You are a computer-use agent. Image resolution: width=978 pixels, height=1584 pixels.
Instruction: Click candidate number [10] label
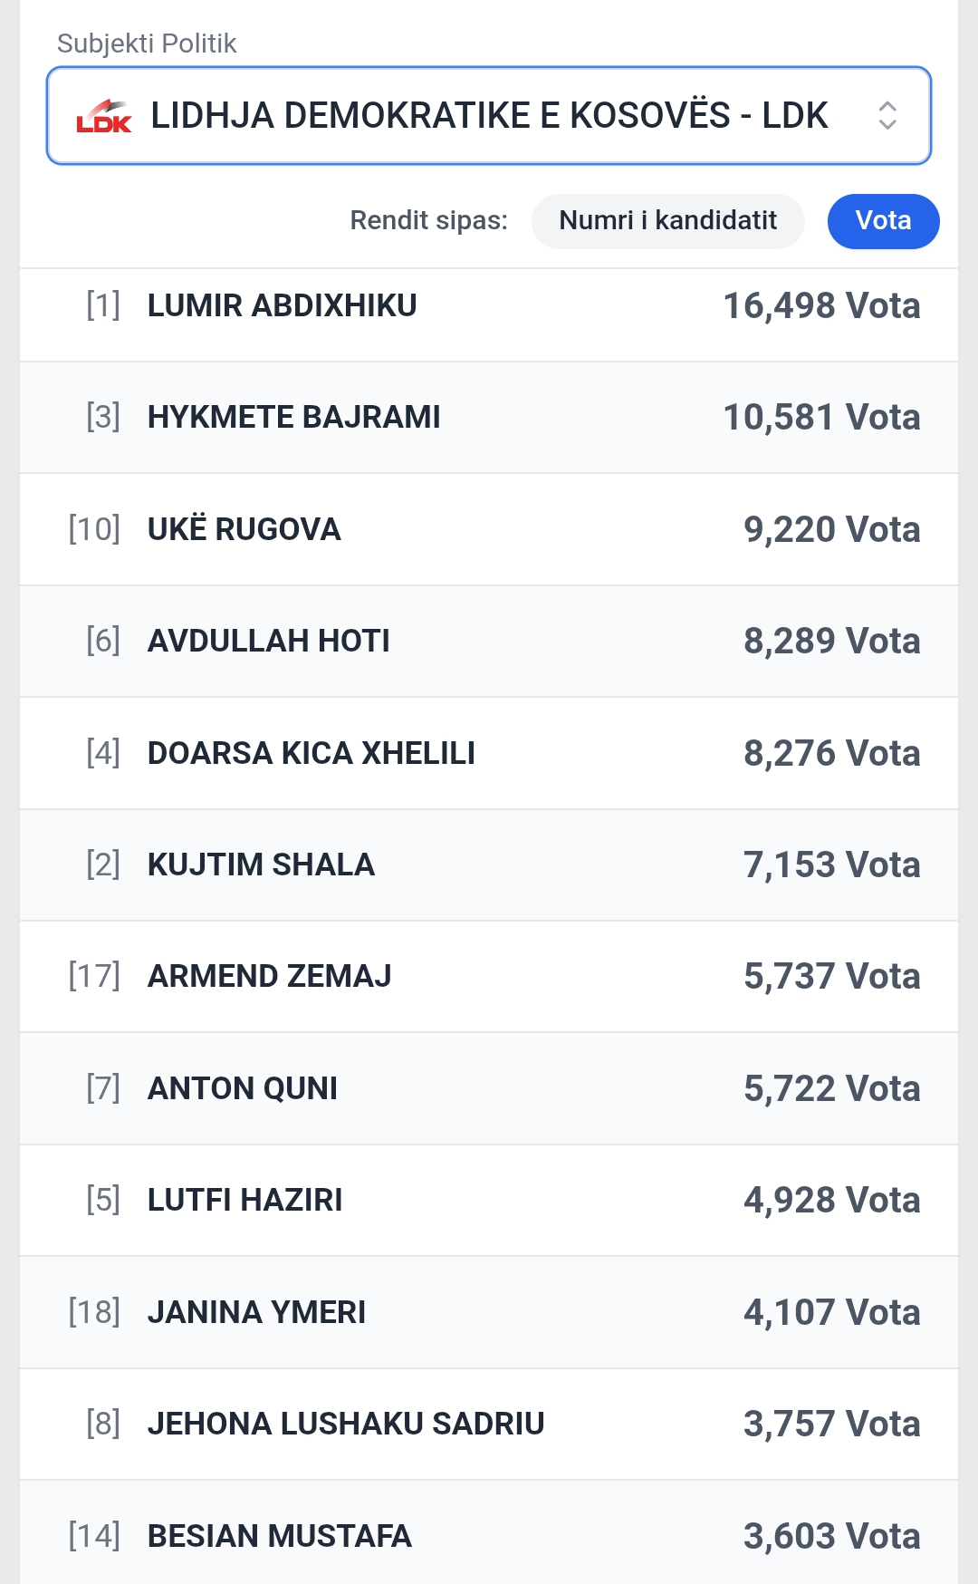tap(94, 529)
